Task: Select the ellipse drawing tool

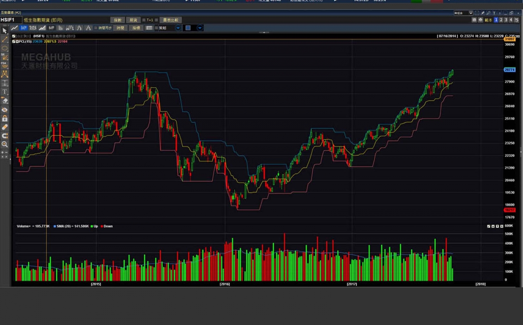Action: (x=5, y=48)
